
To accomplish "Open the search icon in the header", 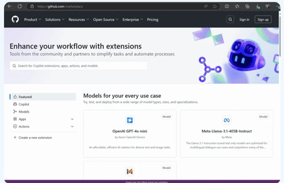I will pyautogui.click(x=230, y=19).
